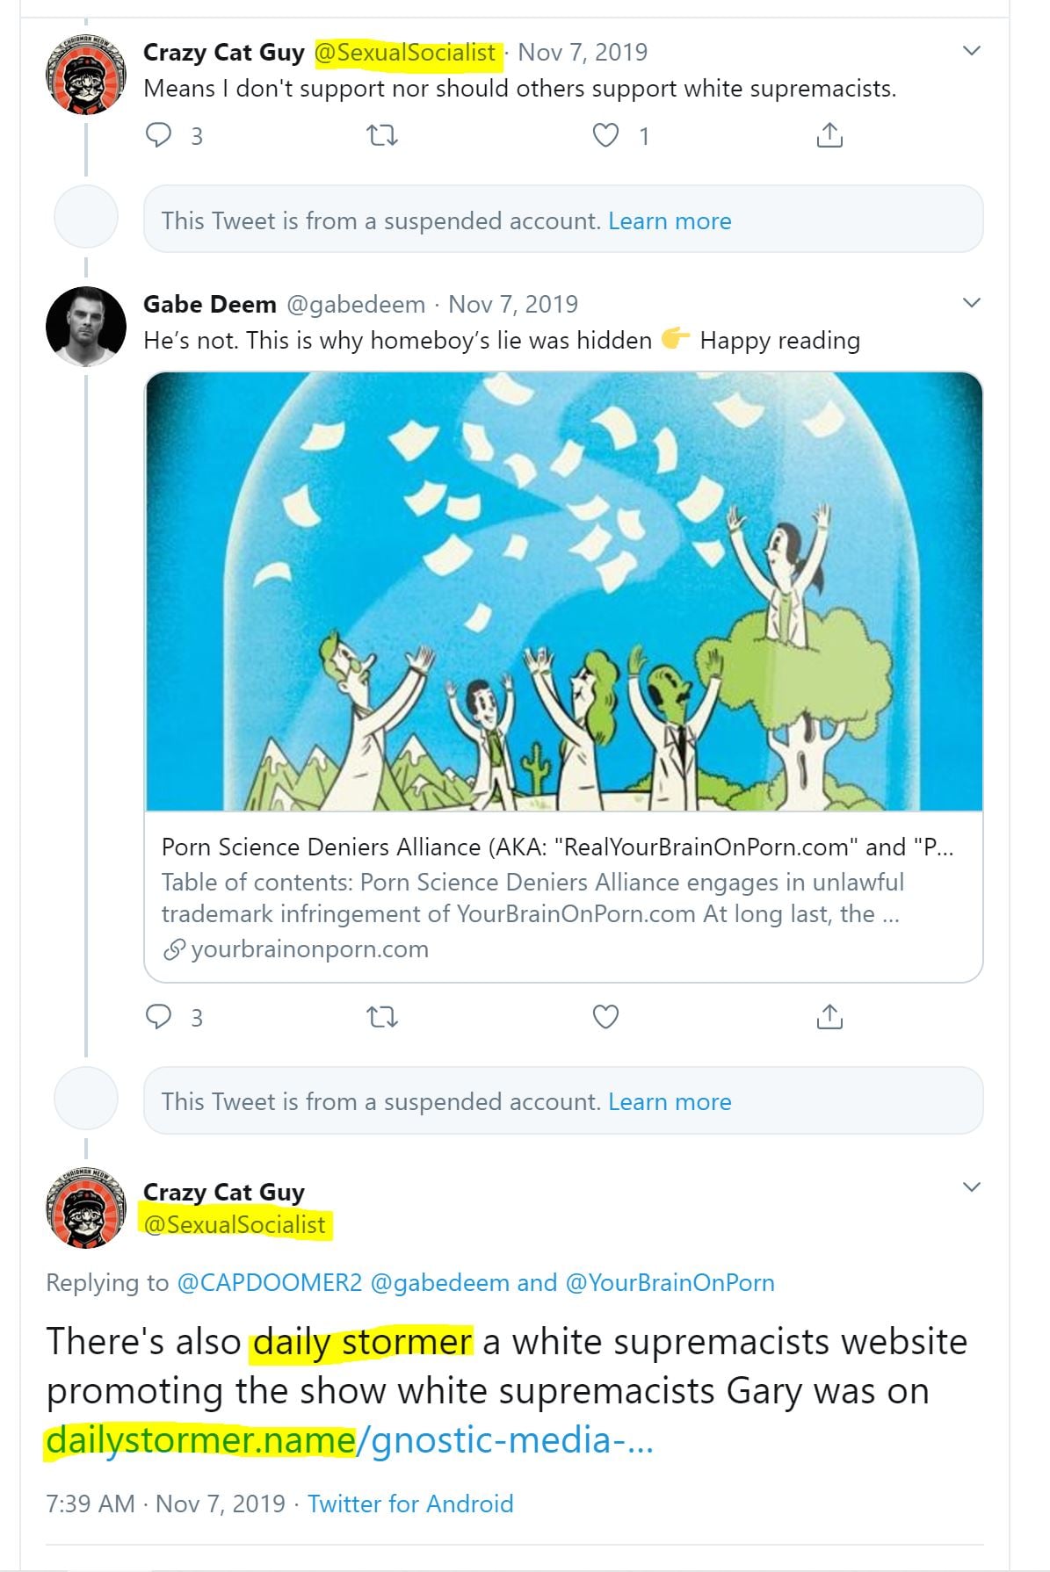Retweet the white supremacists support tweet
1050x1572 pixels.
(x=381, y=135)
